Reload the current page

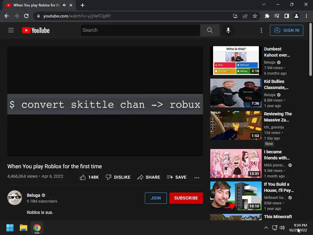[26, 16]
